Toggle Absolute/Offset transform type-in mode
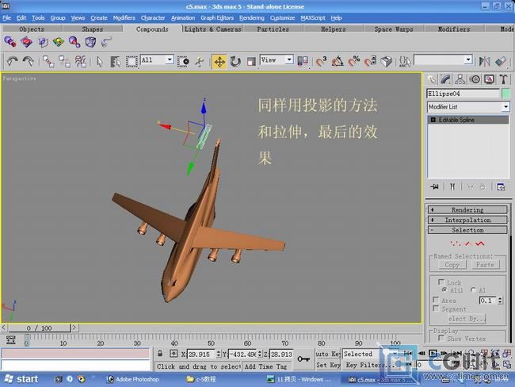 (174, 354)
